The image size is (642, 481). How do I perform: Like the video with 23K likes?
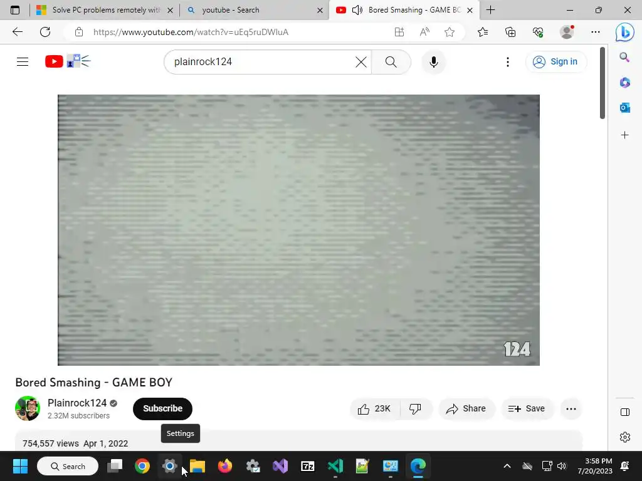[x=375, y=408]
